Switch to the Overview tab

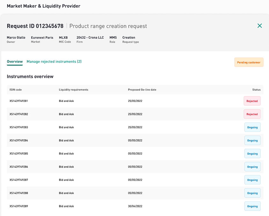(15, 61)
